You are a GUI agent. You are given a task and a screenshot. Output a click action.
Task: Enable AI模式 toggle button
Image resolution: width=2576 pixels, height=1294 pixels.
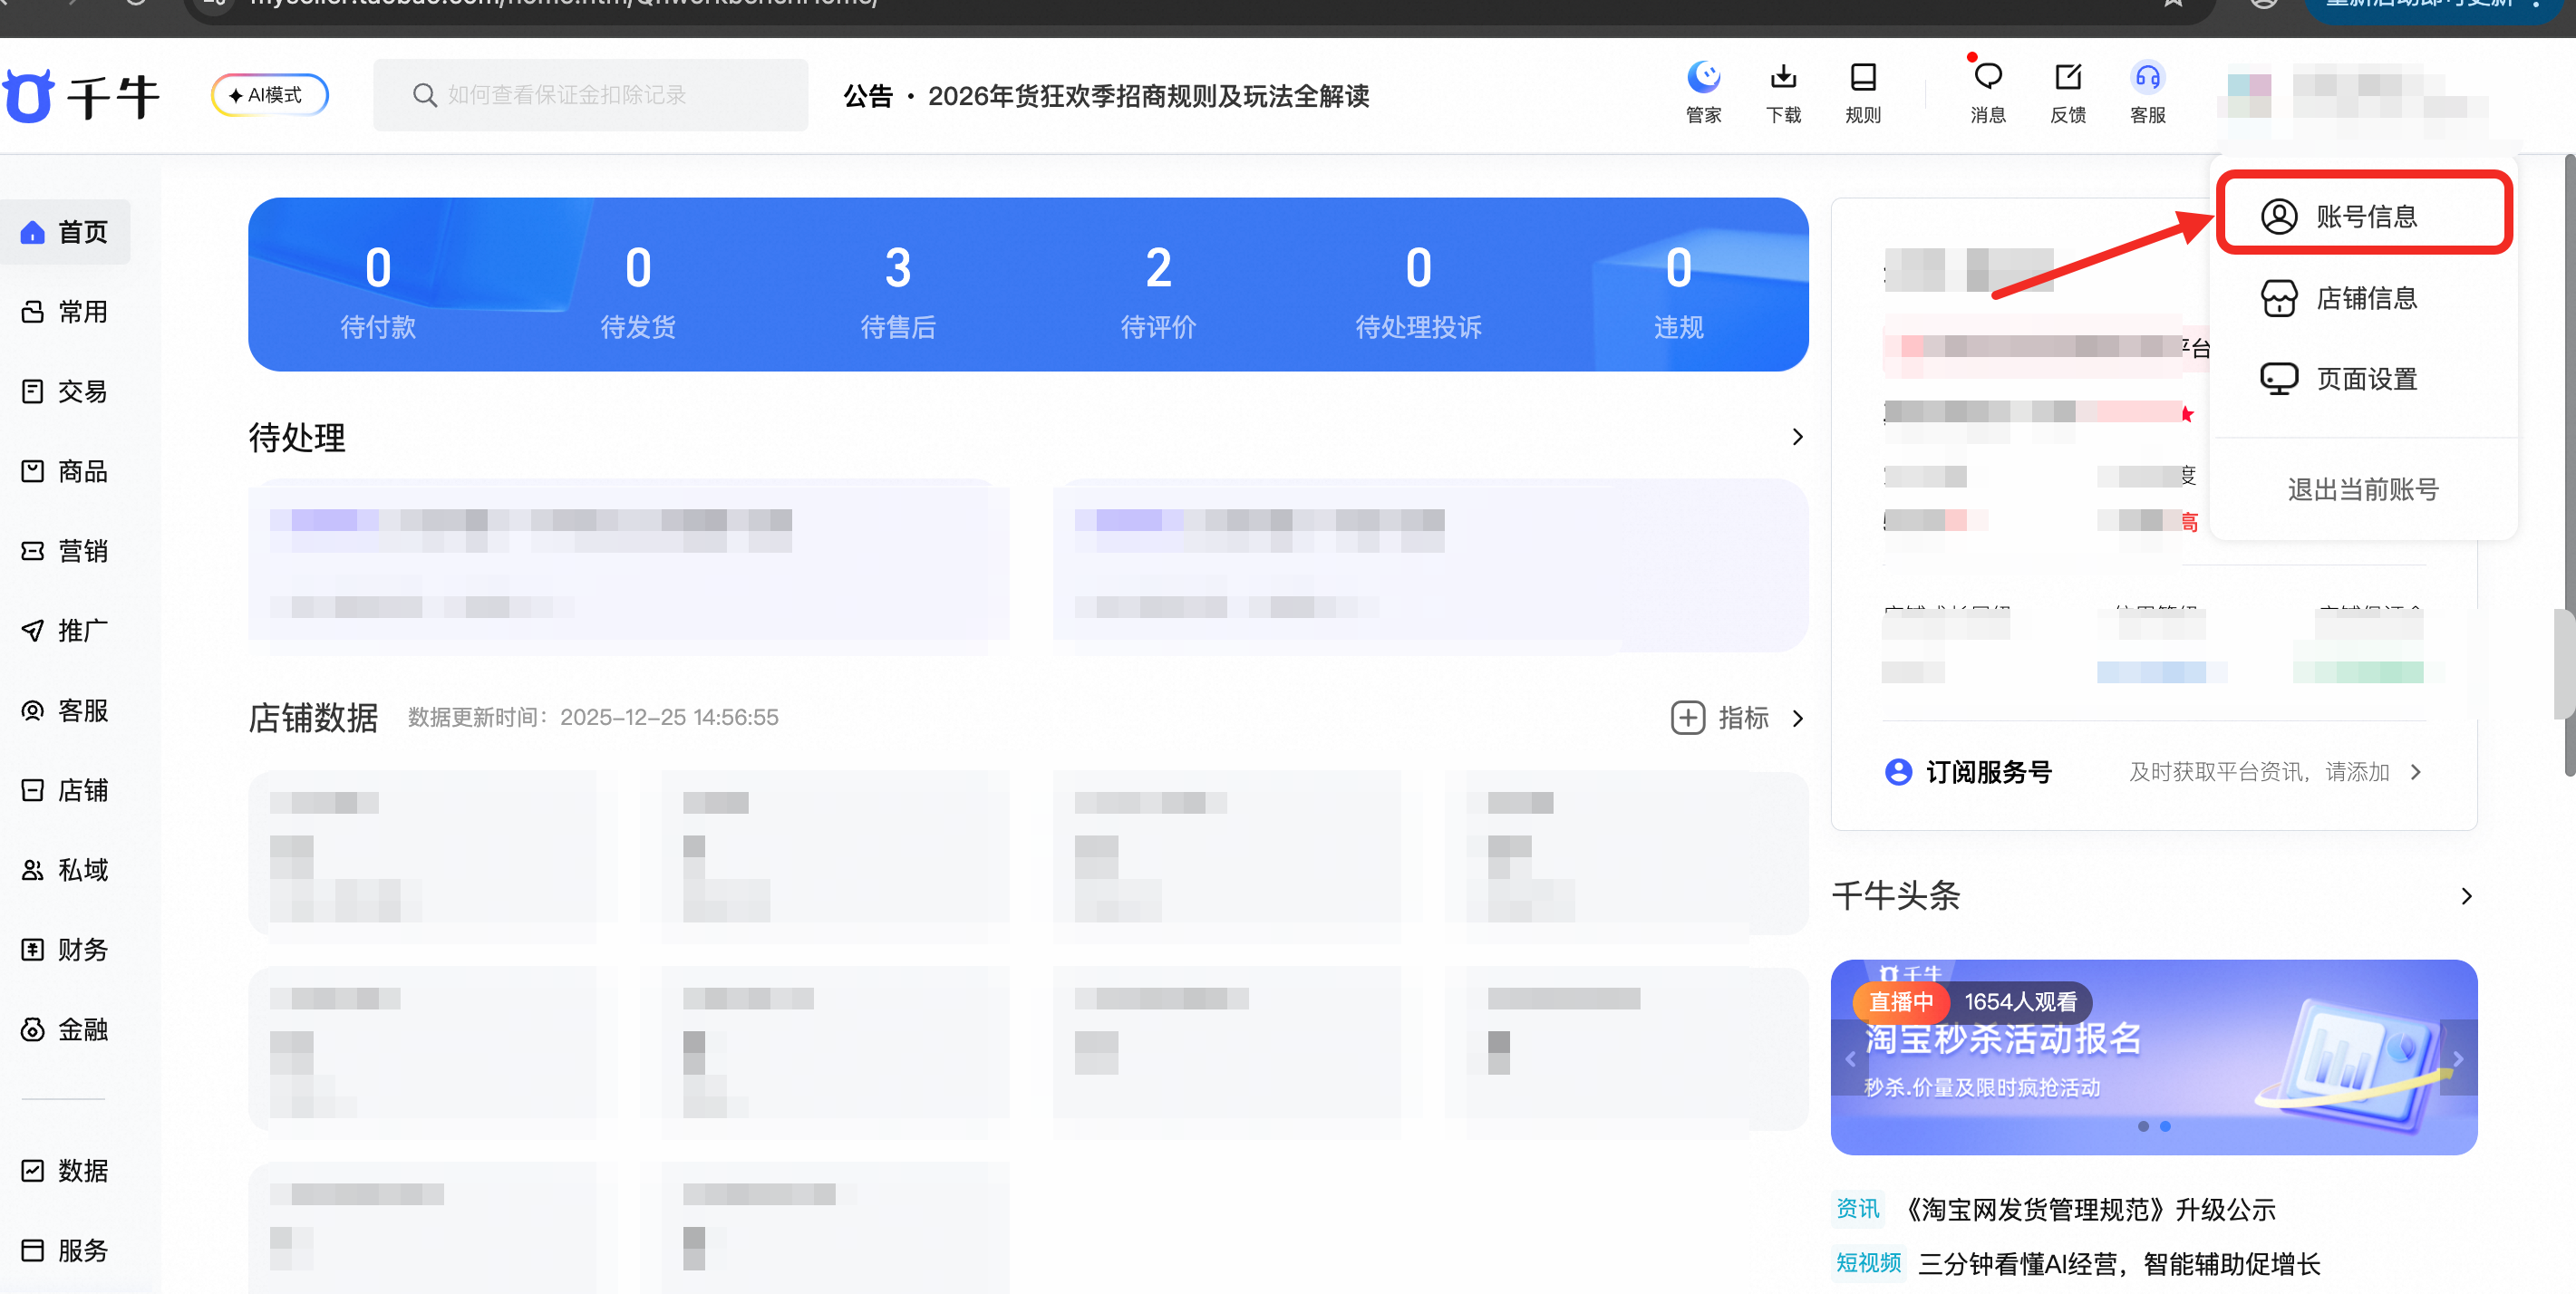point(269,95)
